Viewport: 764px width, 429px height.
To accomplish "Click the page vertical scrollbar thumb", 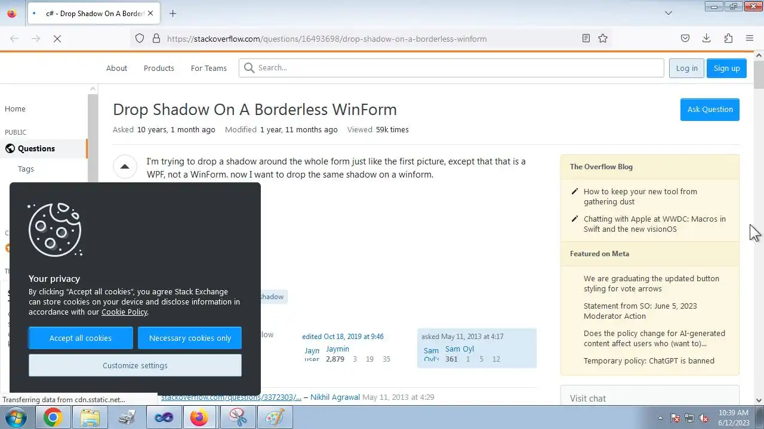I will [759, 74].
